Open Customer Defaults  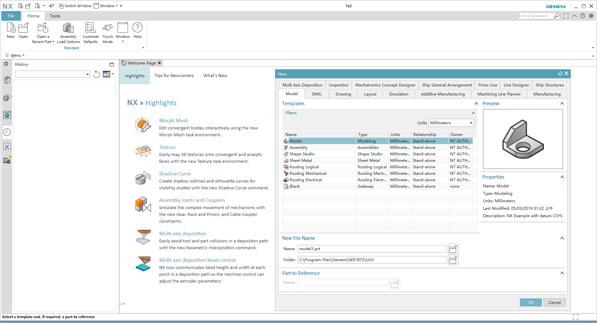[x=90, y=28]
